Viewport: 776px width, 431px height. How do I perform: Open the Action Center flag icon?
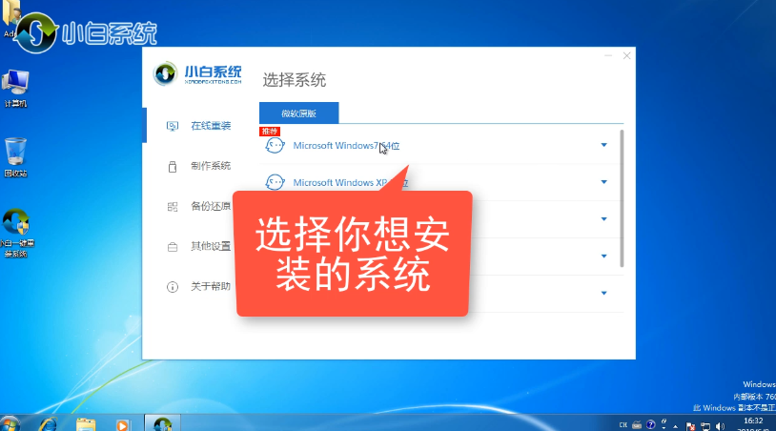(690, 426)
